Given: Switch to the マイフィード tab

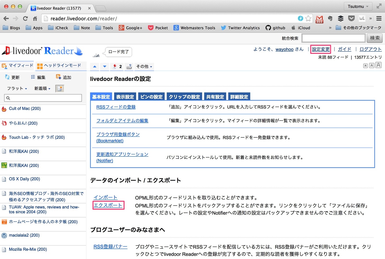Looking at the screenshot, I should pos(17,66).
